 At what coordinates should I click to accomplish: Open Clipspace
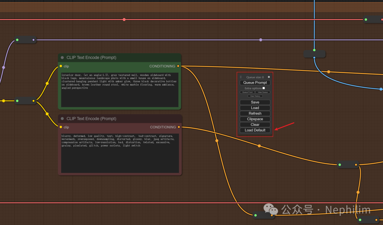tap(255, 119)
